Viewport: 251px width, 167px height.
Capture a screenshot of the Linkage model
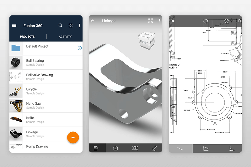click(x=135, y=148)
